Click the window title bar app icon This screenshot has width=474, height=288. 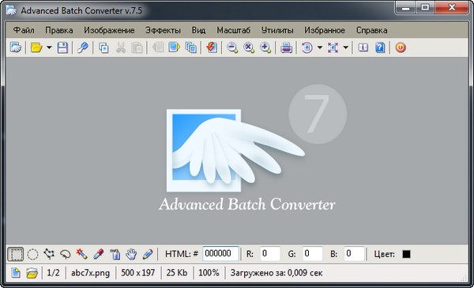[x=11, y=10]
